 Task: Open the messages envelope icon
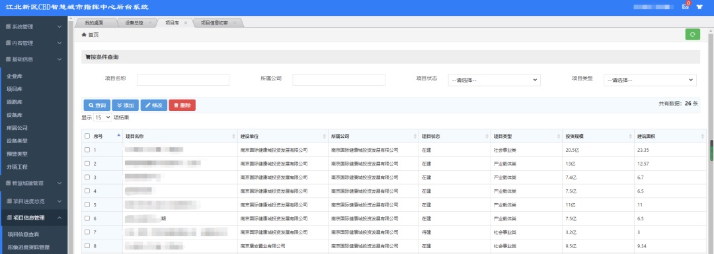coord(686,7)
